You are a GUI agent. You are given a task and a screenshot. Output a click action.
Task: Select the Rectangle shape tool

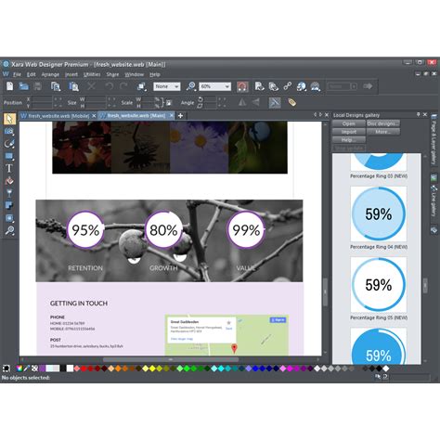click(x=9, y=156)
